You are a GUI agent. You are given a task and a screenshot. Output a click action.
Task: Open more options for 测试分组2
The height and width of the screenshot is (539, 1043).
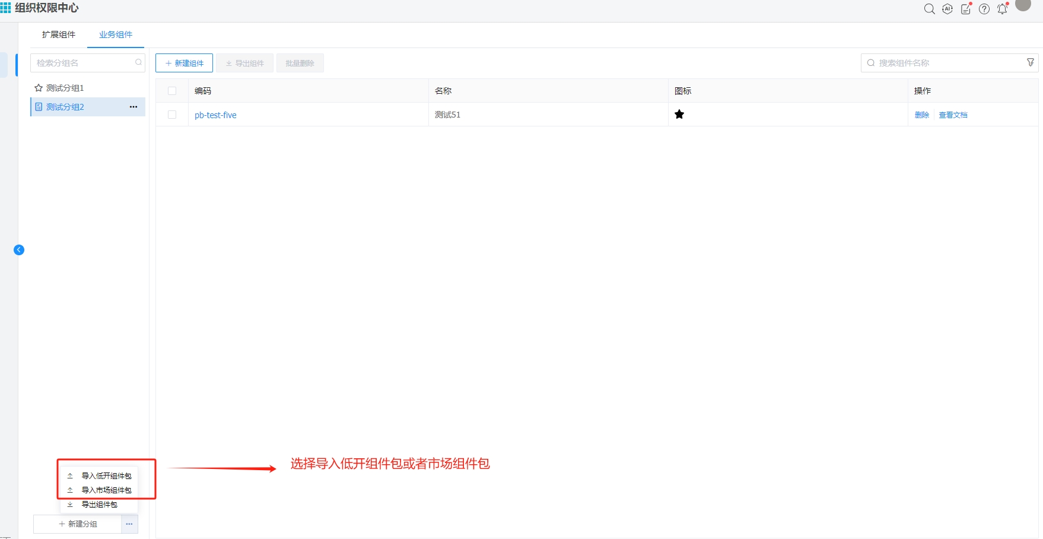(x=133, y=107)
